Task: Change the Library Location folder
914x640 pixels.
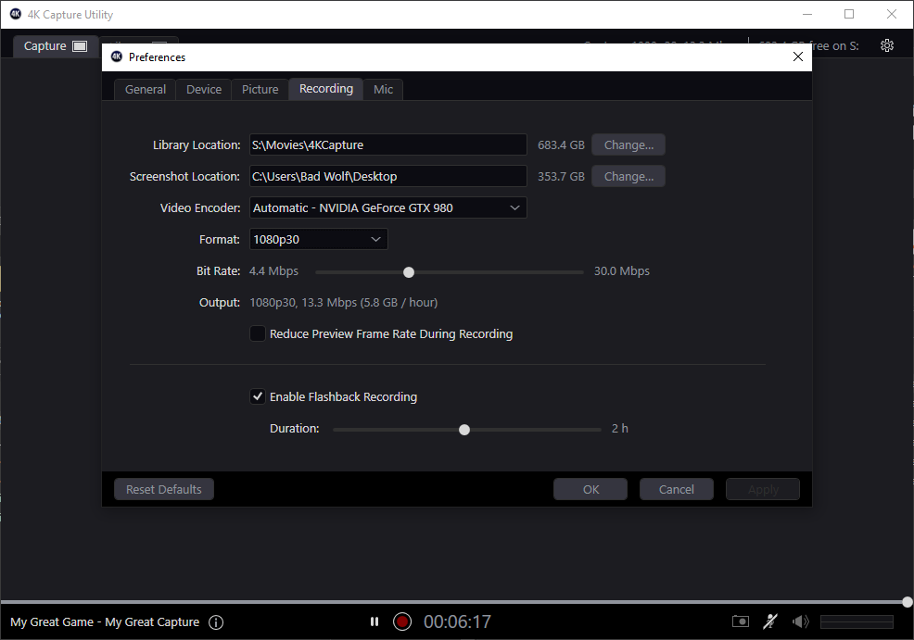Action: 628,145
